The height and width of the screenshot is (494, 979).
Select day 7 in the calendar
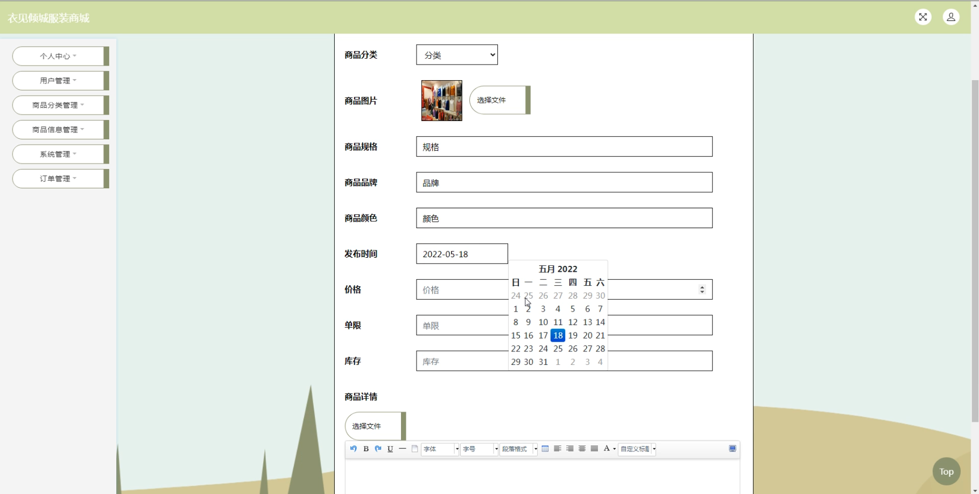pyautogui.click(x=600, y=309)
